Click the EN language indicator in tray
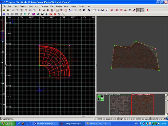This screenshot has width=168, height=126. [136, 124]
